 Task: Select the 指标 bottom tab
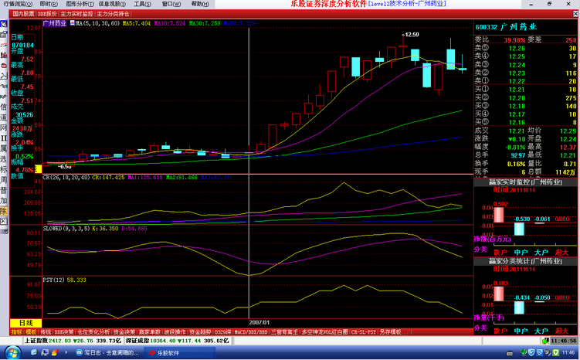[17, 332]
